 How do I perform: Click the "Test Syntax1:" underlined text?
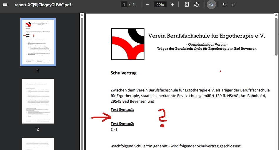[x=122, y=110]
